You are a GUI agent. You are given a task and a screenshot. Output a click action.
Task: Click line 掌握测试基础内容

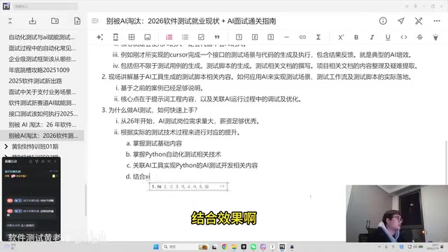click(157, 143)
